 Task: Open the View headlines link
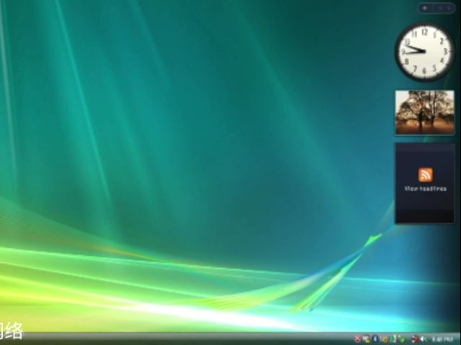click(425, 188)
